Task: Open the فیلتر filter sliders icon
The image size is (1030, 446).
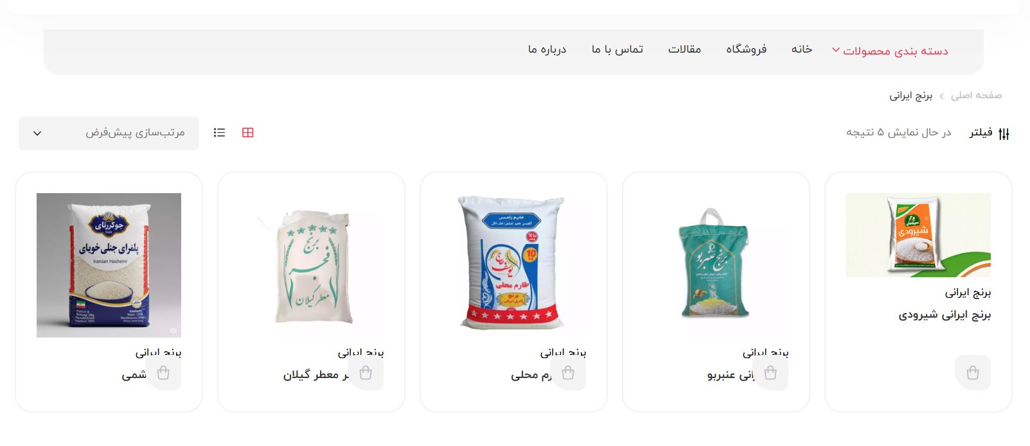Action: click(1004, 133)
